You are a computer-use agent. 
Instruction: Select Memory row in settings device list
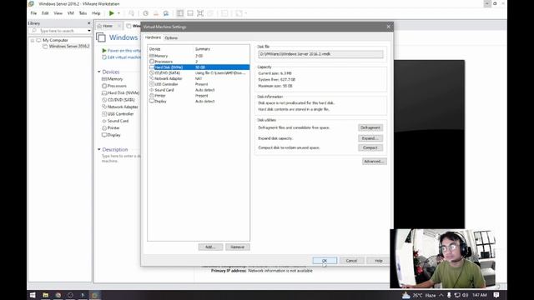point(199,56)
